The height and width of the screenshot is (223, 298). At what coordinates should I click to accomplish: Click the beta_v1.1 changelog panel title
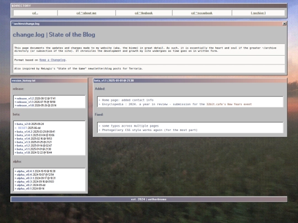114,80
